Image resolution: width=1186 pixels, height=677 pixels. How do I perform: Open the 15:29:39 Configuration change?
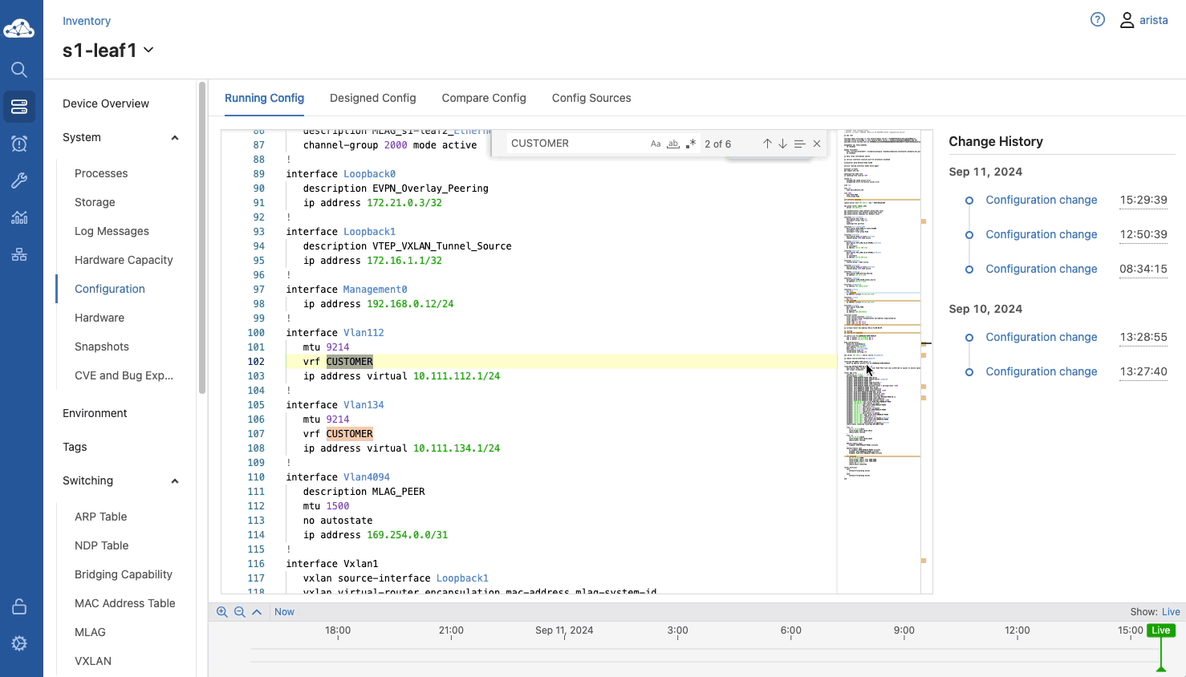click(1041, 200)
